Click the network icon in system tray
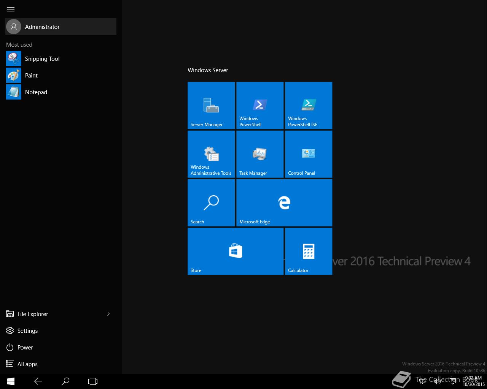 coord(422,381)
